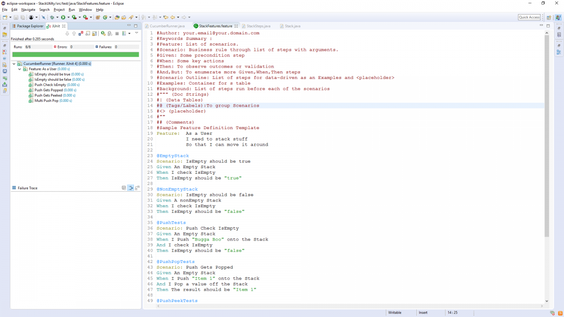Toggle Filter Stack Trace in Failure Trace
Screen dimensions: 564x317
click(131, 188)
